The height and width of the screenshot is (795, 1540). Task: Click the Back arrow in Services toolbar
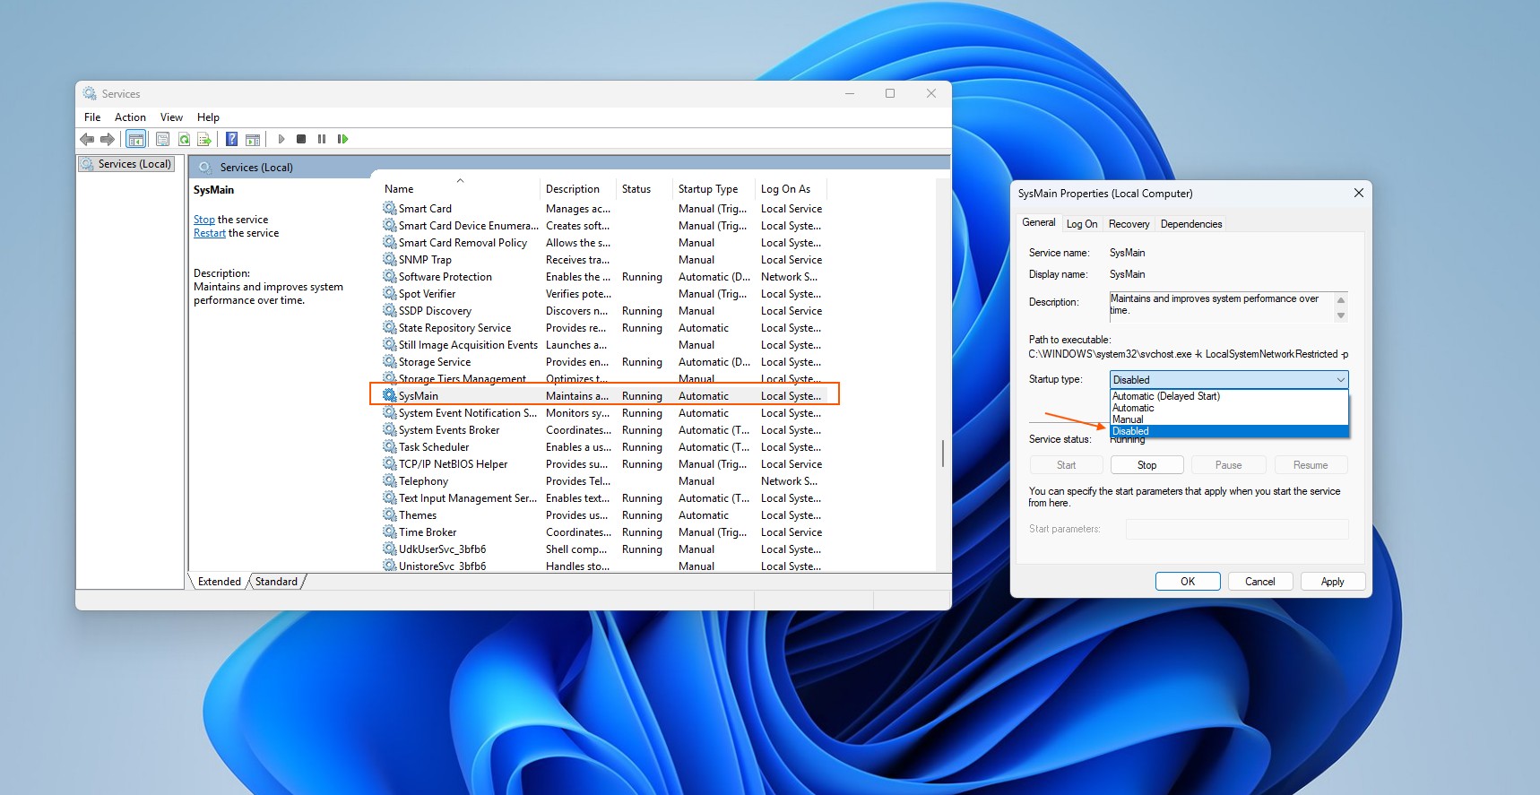87,139
